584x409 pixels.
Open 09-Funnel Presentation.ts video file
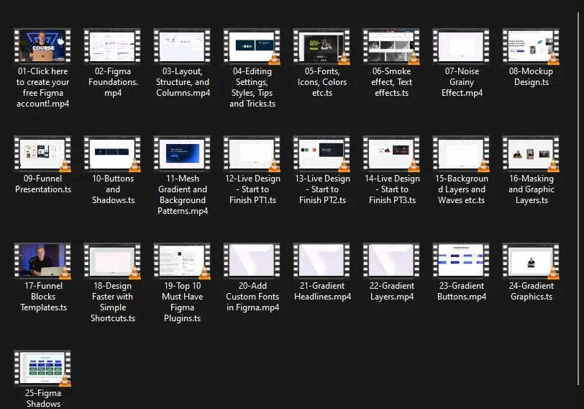tap(42, 154)
